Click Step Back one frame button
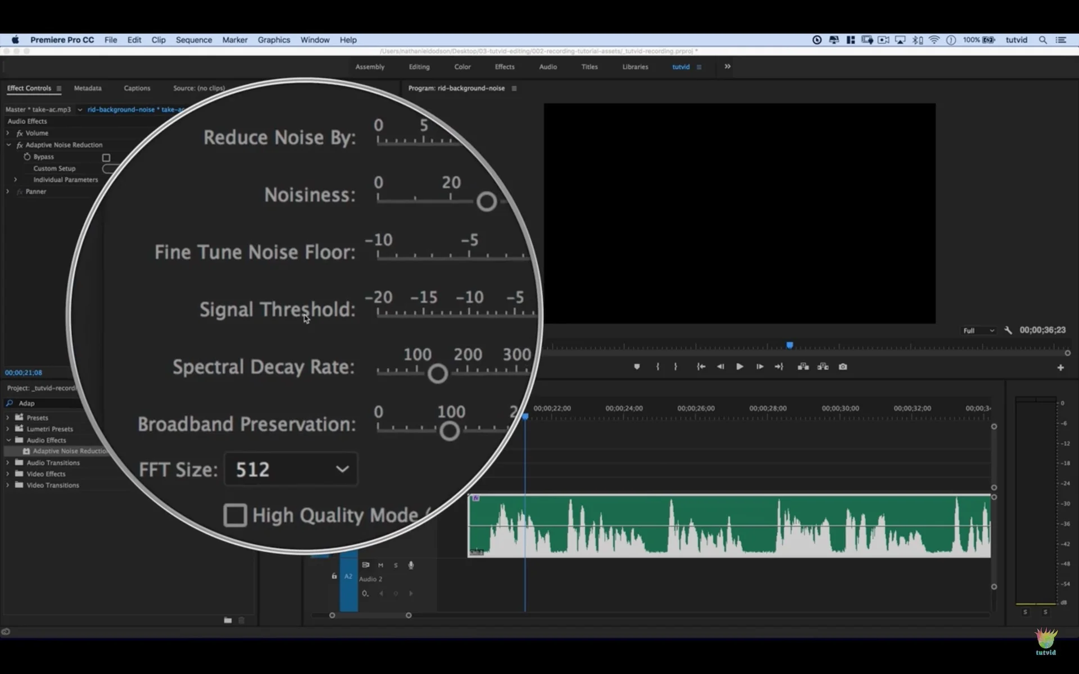The width and height of the screenshot is (1079, 674). click(x=720, y=367)
